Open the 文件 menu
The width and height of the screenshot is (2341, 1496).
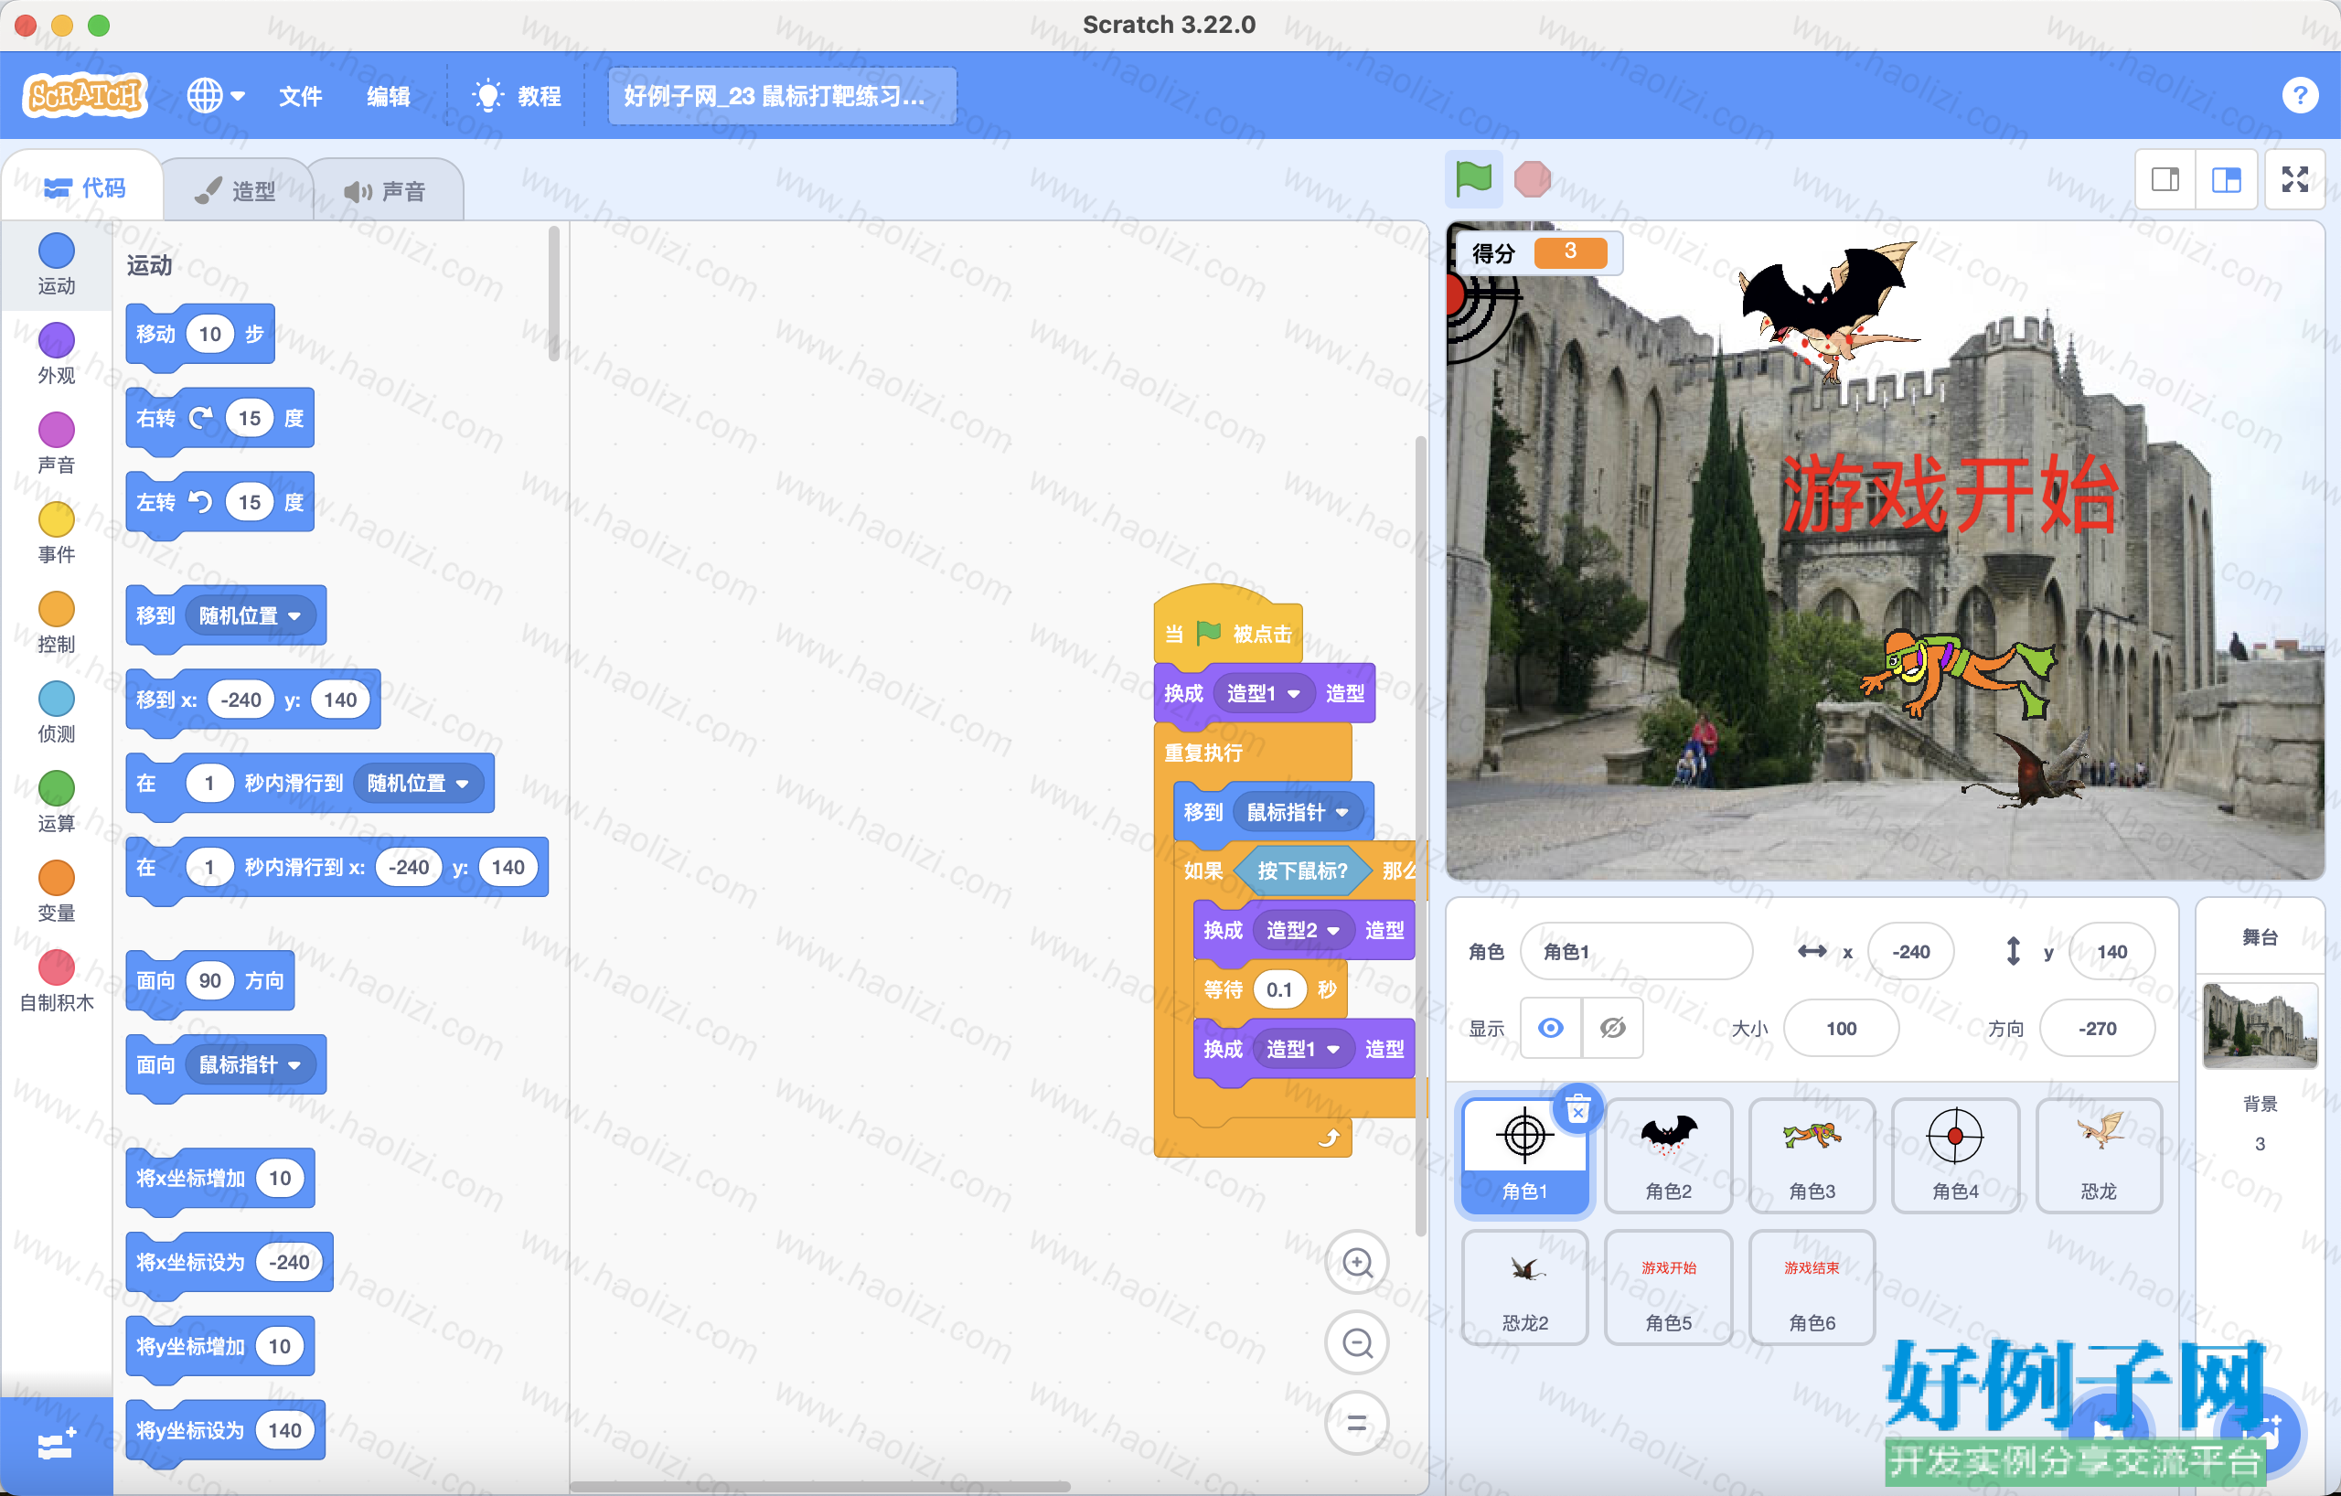(301, 96)
